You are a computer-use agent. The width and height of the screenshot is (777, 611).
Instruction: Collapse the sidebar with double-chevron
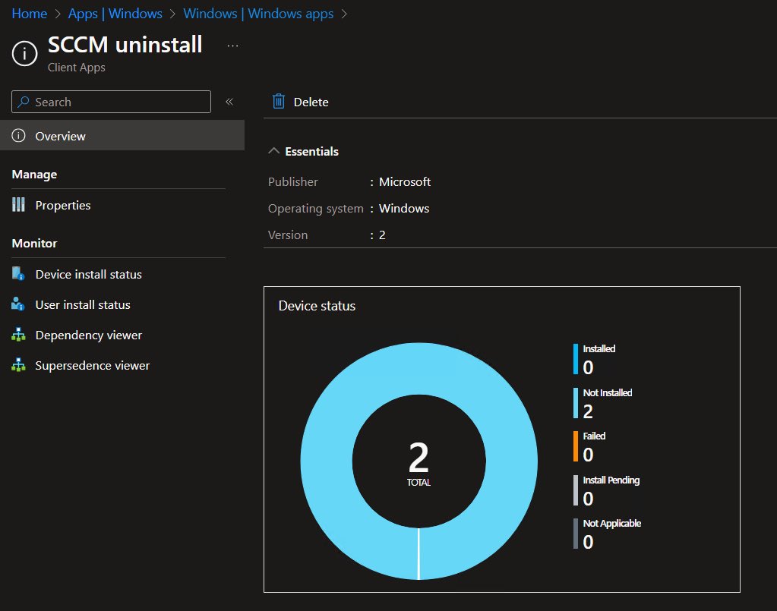point(229,102)
